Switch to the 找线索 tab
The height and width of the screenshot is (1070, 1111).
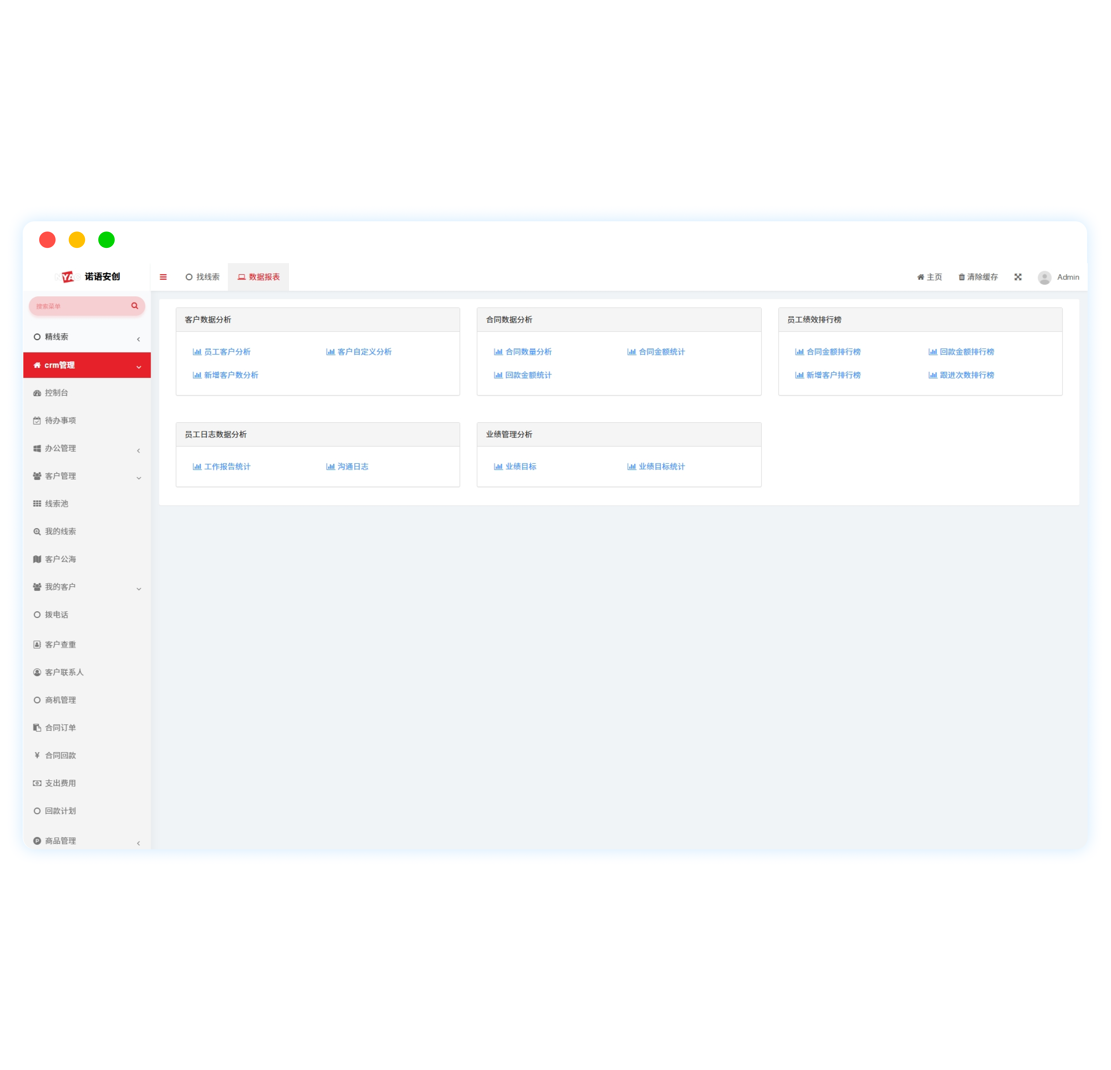202,277
